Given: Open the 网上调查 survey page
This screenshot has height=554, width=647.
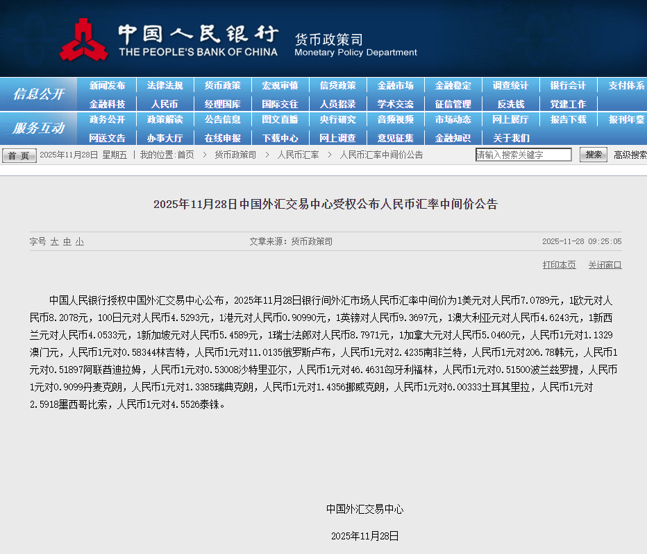Looking at the screenshot, I should tap(337, 137).
